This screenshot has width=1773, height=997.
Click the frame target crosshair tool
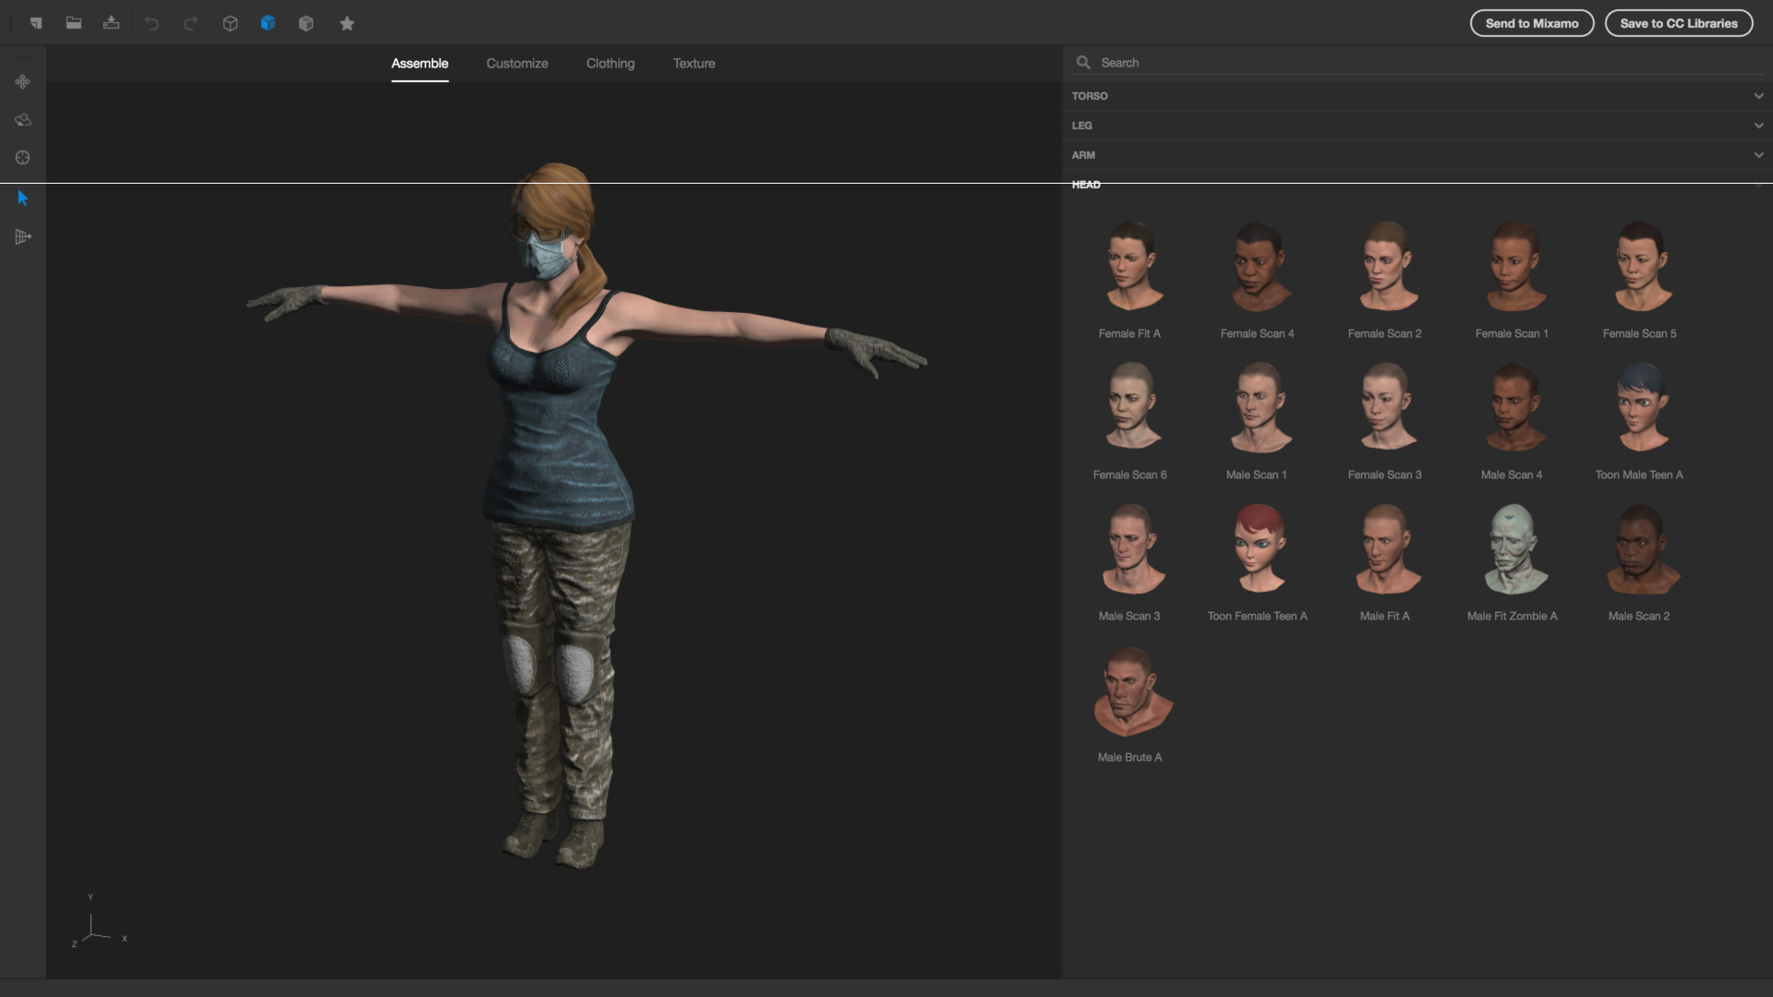[x=23, y=158]
